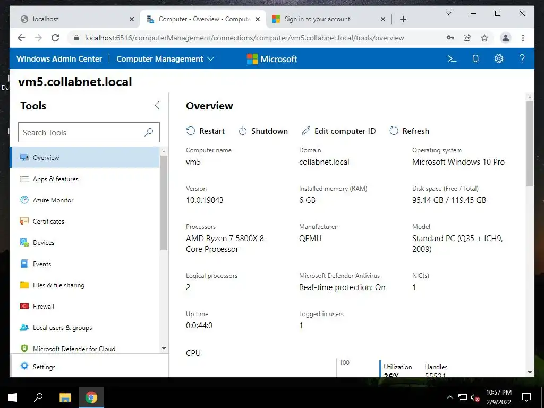
Task: Close the localhost tab
Action: 132,19
